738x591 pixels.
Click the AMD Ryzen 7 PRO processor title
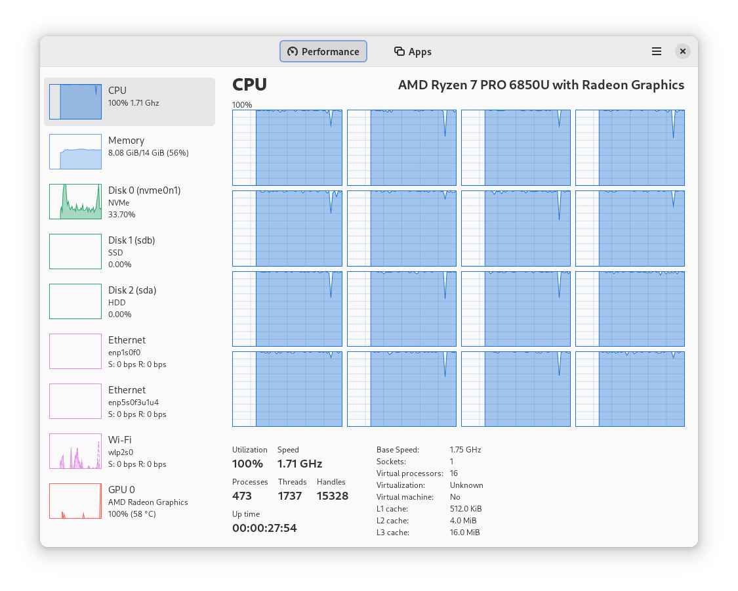[541, 85]
